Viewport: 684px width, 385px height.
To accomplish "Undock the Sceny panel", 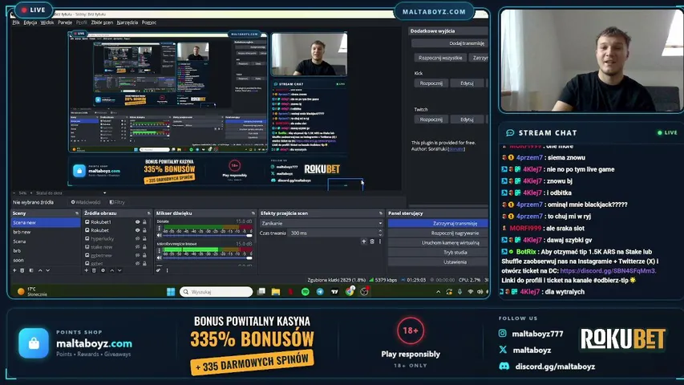I will [77, 213].
